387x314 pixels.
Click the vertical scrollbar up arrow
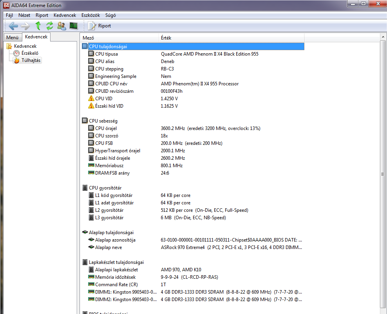click(x=383, y=37)
